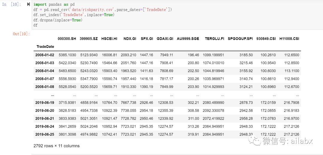Image resolution: width=323 pixels, height=155 pixels.
Task: Click the code line 'import pandas as pd'
Action: coord(54,4)
